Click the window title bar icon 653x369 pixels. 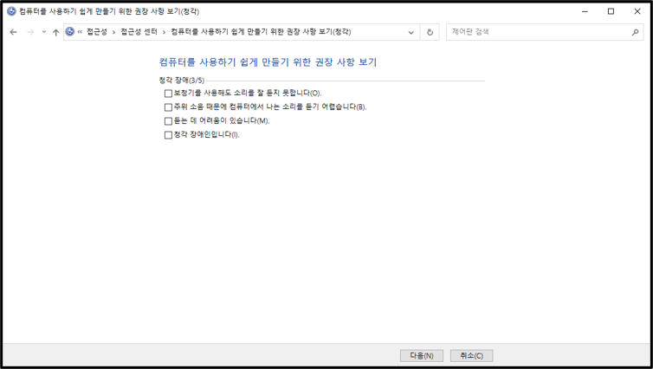[x=11, y=11]
